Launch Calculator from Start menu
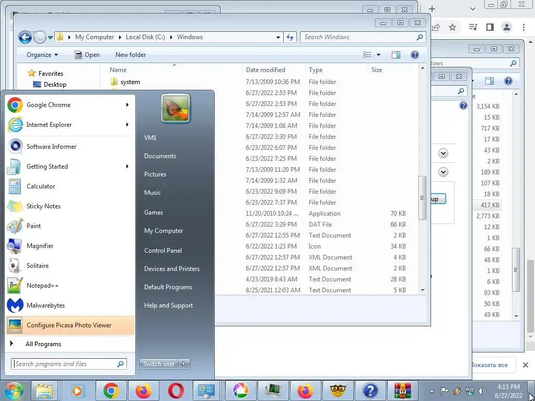 click(70, 186)
